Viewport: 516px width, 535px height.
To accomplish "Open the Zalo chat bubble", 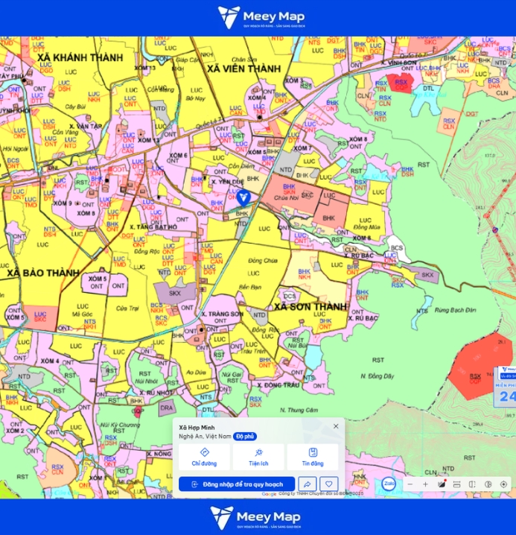I will pyautogui.click(x=389, y=484).
